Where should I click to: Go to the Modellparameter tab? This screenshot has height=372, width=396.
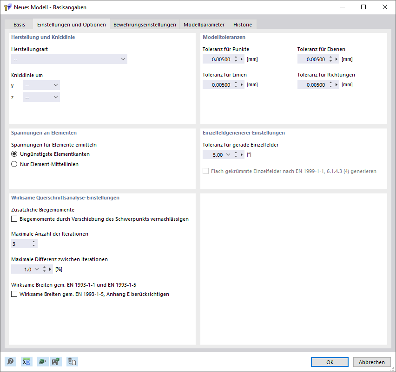point(204,25)
